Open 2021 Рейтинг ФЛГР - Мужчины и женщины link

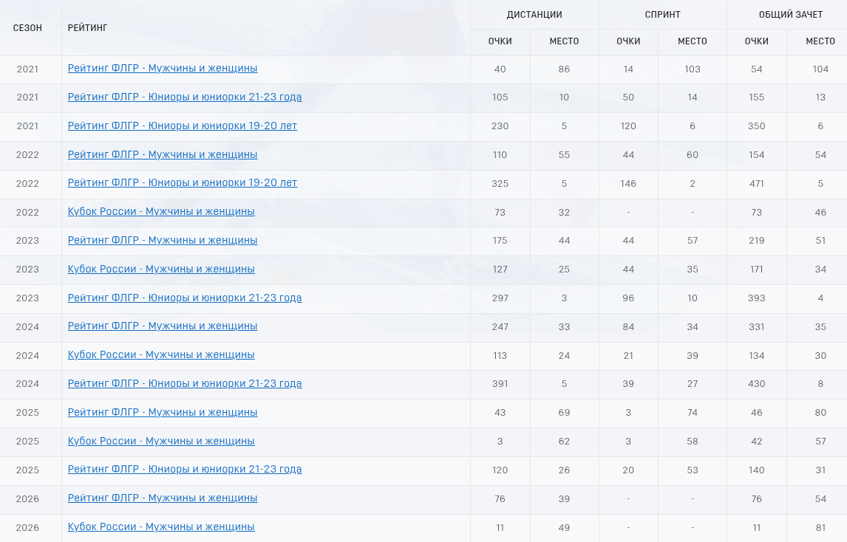click(163, 68)
